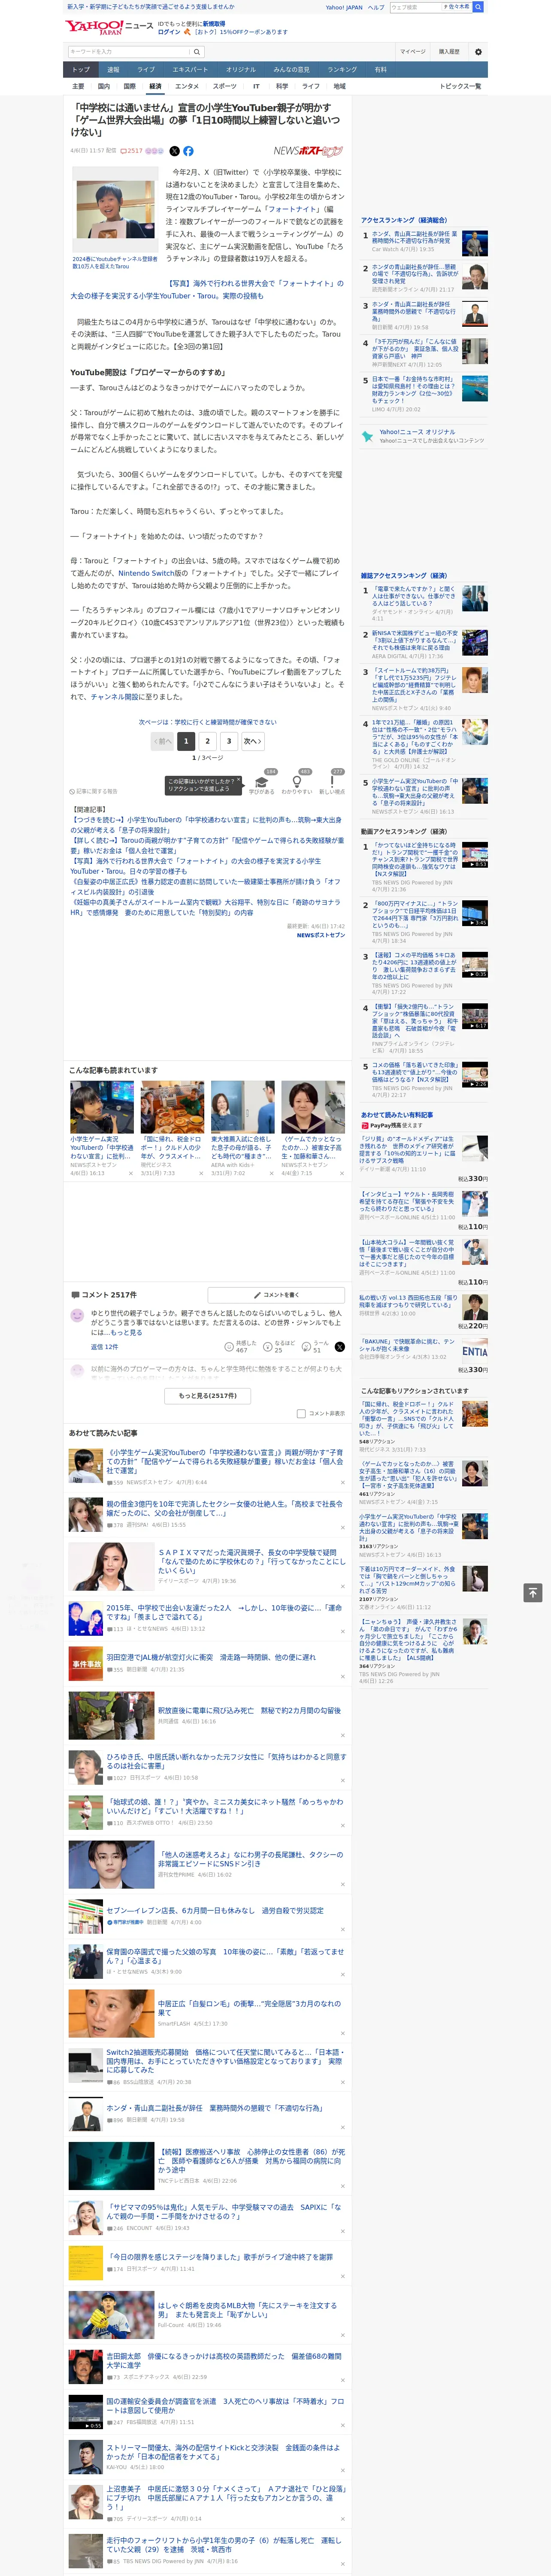This screenshot has height=2576, width=551.
Task: Open ranking item 1 ホンダ副社長 thumbnail
Action: pos(475,243)
